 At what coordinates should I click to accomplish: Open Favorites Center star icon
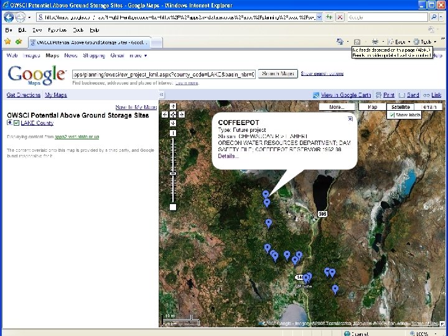(7, 42)
